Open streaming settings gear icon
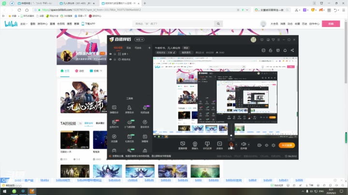Viewport: 348px width, 195px height. 274,145
